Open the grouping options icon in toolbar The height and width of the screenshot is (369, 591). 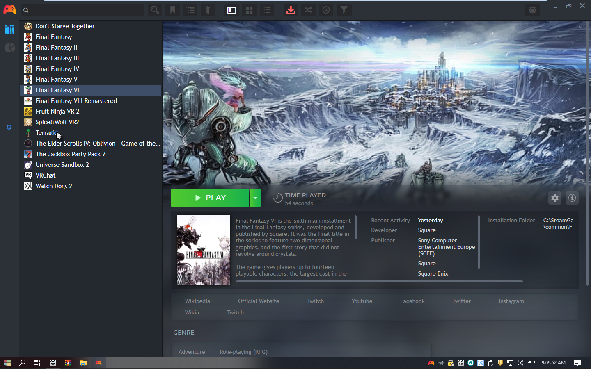click(x=190, y=10)
